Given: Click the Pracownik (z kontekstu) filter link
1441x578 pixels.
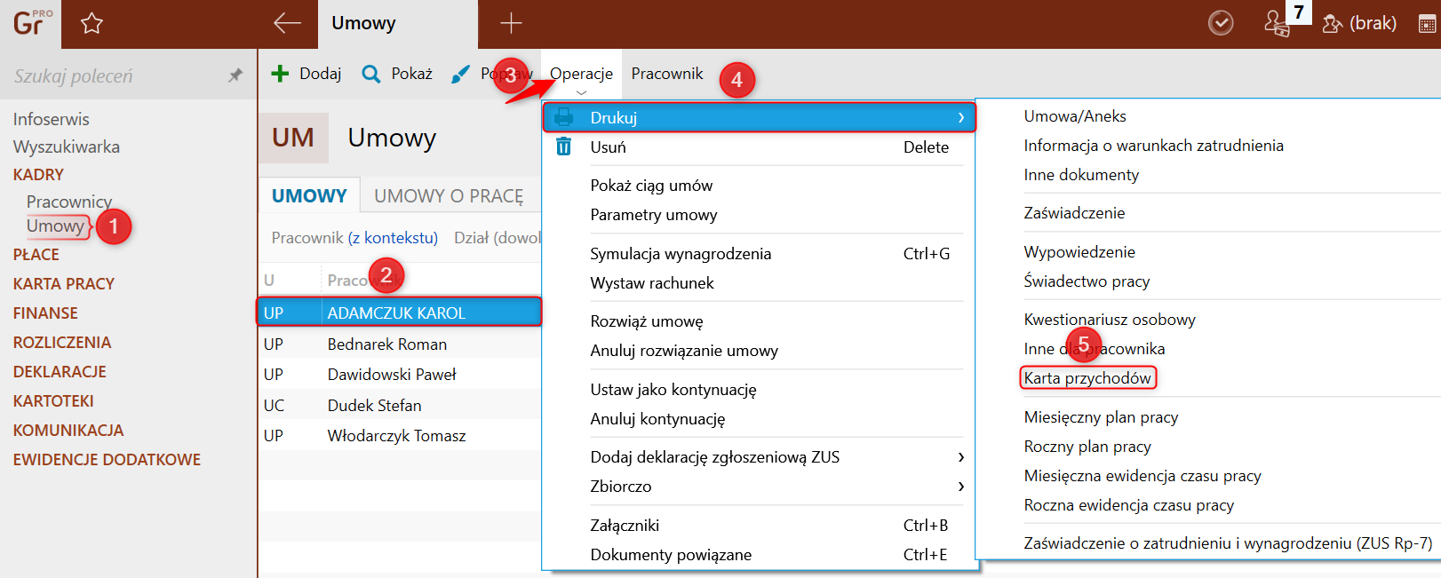Looking at the screenshot, I should pyautogui.click(x=354, y=237).
